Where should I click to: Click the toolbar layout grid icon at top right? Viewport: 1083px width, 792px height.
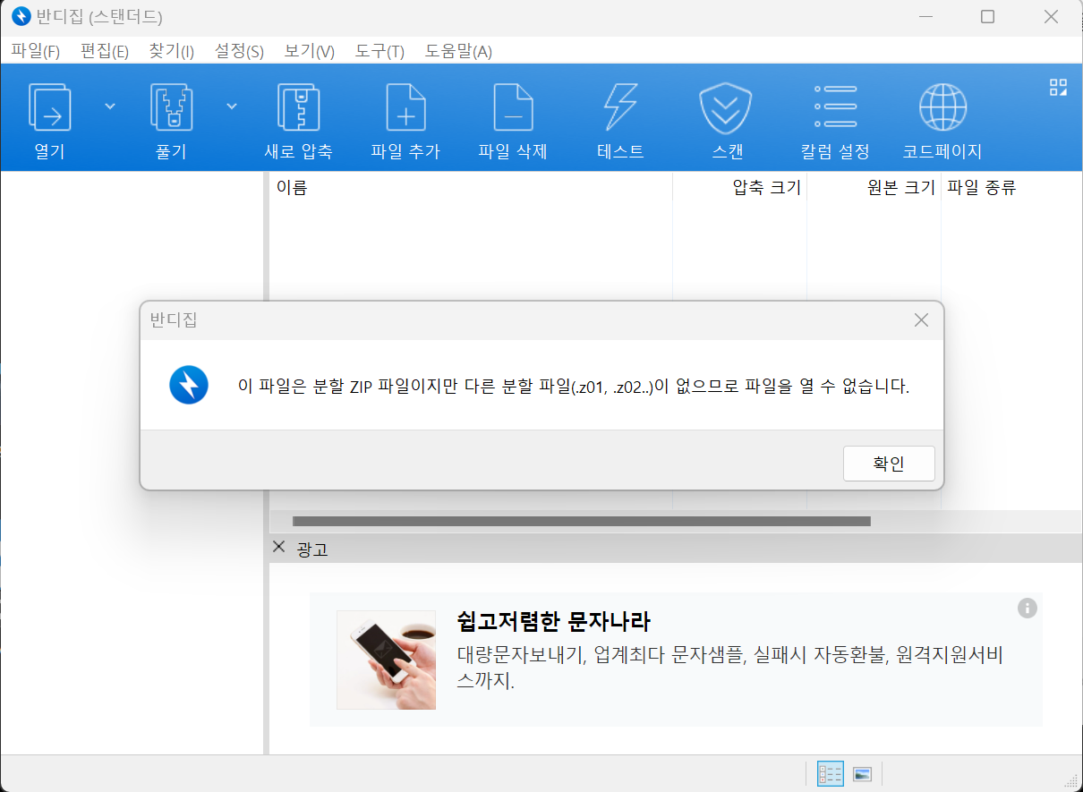click(x=1059, y=87)
